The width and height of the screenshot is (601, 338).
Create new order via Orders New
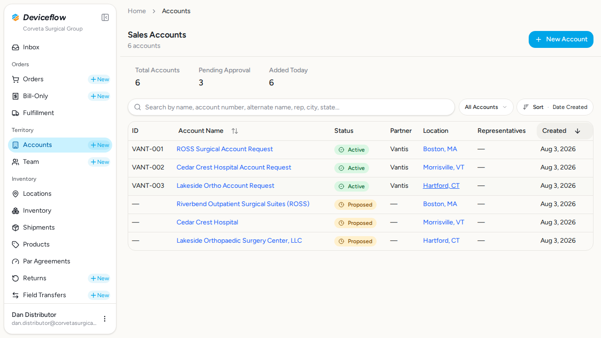click(100, 79)
